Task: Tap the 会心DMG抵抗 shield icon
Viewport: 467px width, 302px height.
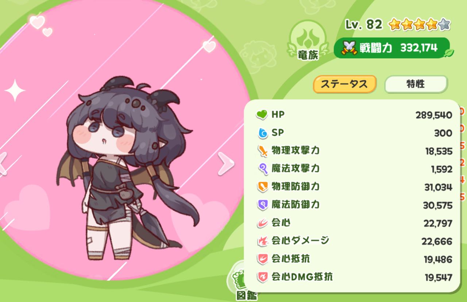Action: coord(262,277)
